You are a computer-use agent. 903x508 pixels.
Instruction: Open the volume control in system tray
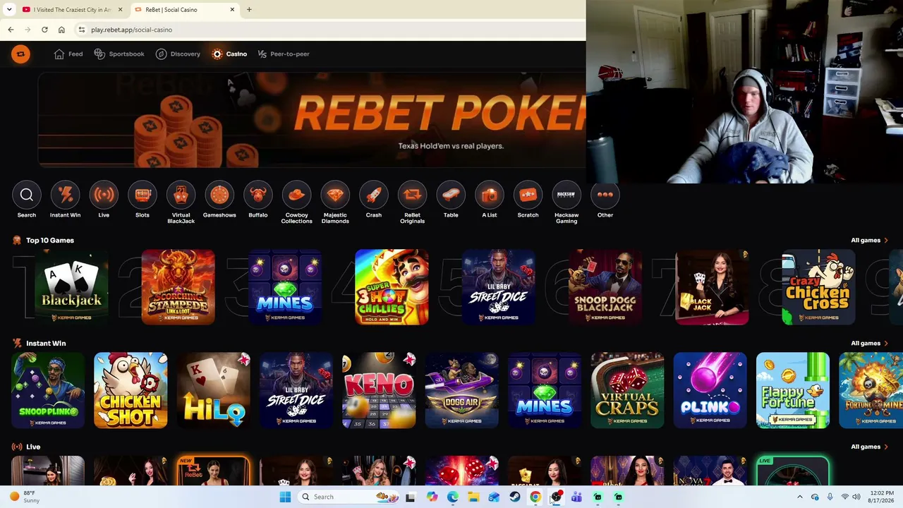coord(856,497)
